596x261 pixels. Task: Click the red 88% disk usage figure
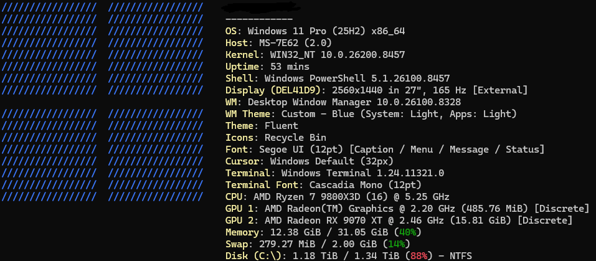click(419, 256)
